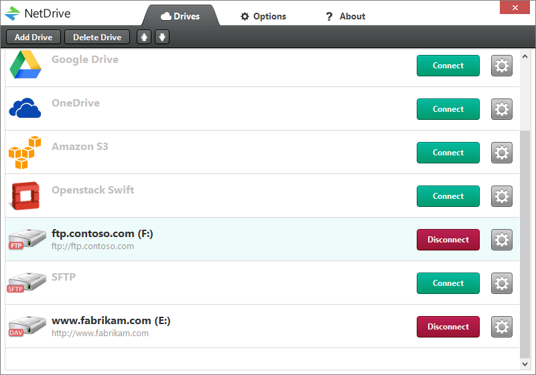536x375 pixels.
Task: Connect the OneDrive drive
Action: click(448, 109)
